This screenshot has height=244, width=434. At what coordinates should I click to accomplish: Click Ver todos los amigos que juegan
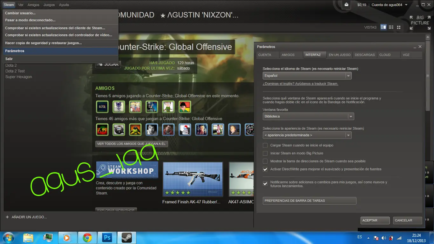tap(132, 144)
